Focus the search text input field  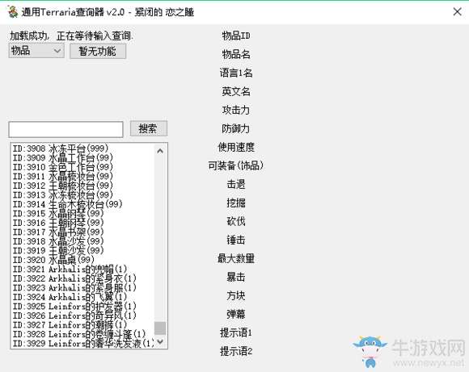click(x=65, y=129)
